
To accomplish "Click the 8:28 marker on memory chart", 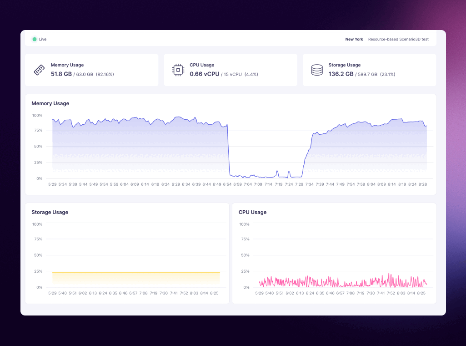I will [422, 184].
